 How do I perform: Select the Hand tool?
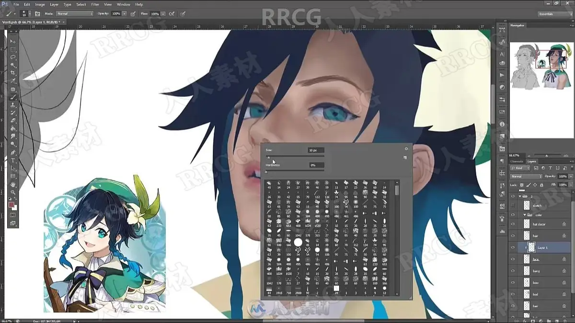[13, 184]
